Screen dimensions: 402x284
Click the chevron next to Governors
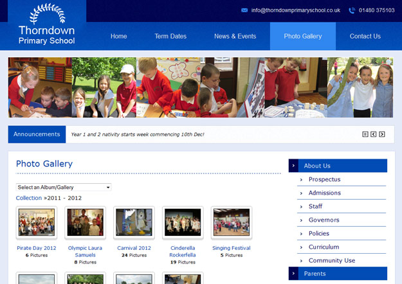(301, 220)
